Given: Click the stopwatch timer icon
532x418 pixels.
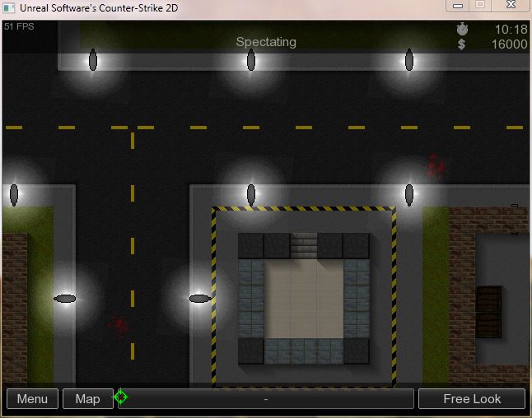Looking at the screenshot, I should (x=462, y=29).
